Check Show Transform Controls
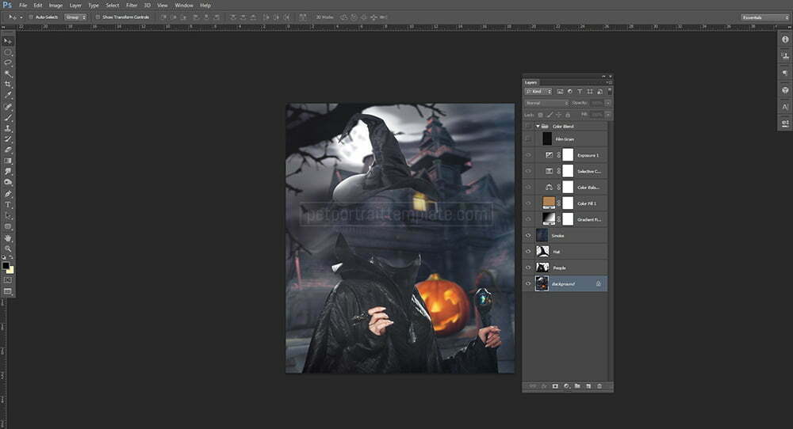This screenshot has height=429, width=793. pos(98,17)
